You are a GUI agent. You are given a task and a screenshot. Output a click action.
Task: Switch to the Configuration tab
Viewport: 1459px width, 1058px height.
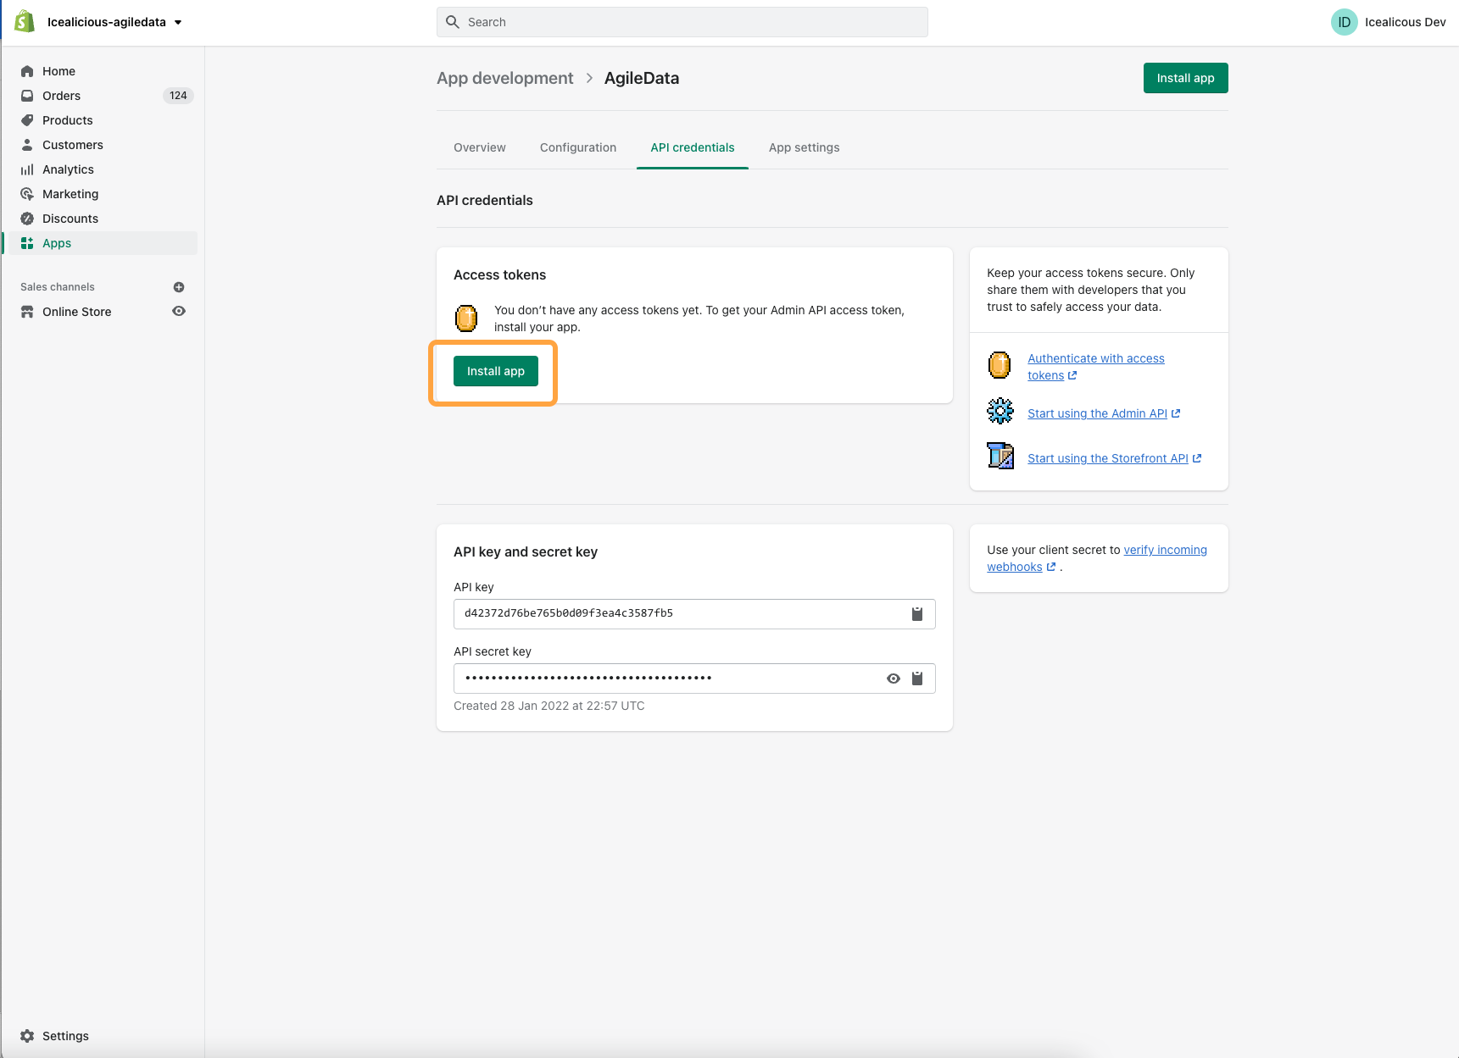[578, 147]
